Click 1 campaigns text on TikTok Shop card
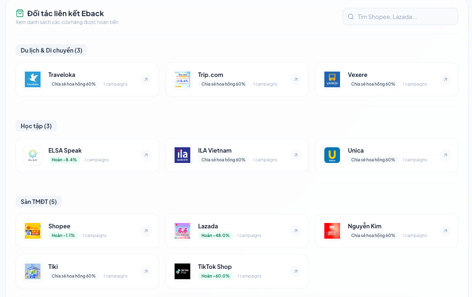Image resolution: width=472 pixels, height=297 pixels. (x=249, y=276)
